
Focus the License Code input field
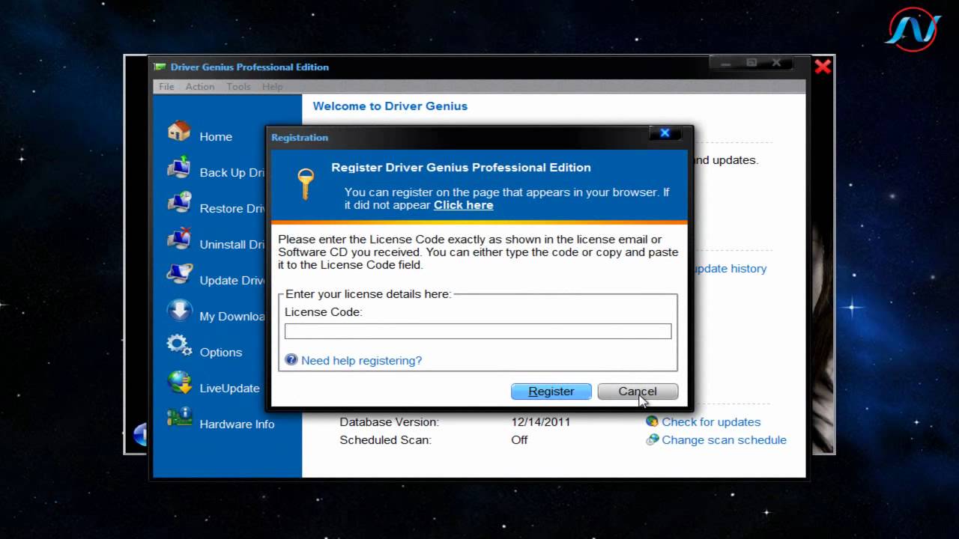pyautogui.click(x=478, y=332)
